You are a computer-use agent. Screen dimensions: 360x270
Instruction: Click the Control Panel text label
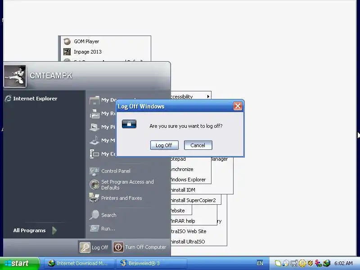tap(116, 171)
